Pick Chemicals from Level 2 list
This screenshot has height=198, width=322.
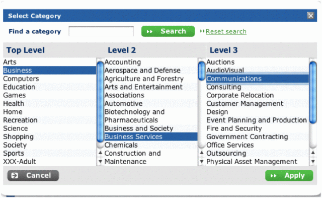pos(121,145)
